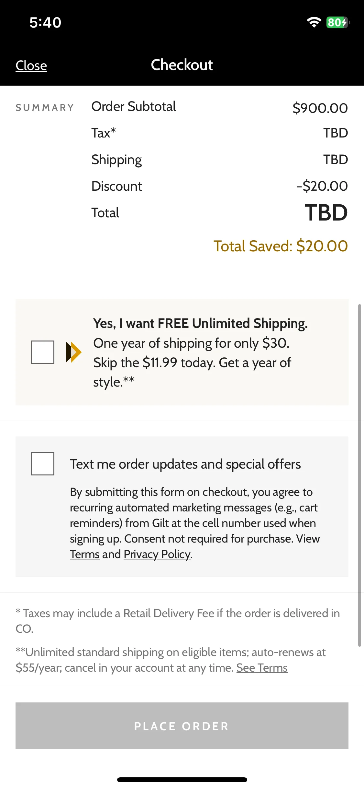Tap the Total Saved: $20.00 text
The height and width of the screenshot is (790, 364).
[x=281, y=246]
